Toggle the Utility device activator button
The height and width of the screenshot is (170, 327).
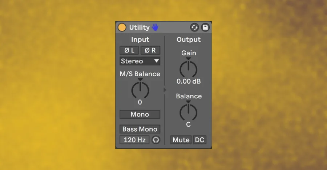pyautogui.click(x=122, y=27)
